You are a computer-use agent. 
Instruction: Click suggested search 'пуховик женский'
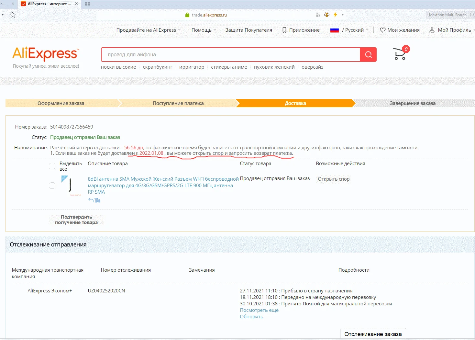[274, 67]
